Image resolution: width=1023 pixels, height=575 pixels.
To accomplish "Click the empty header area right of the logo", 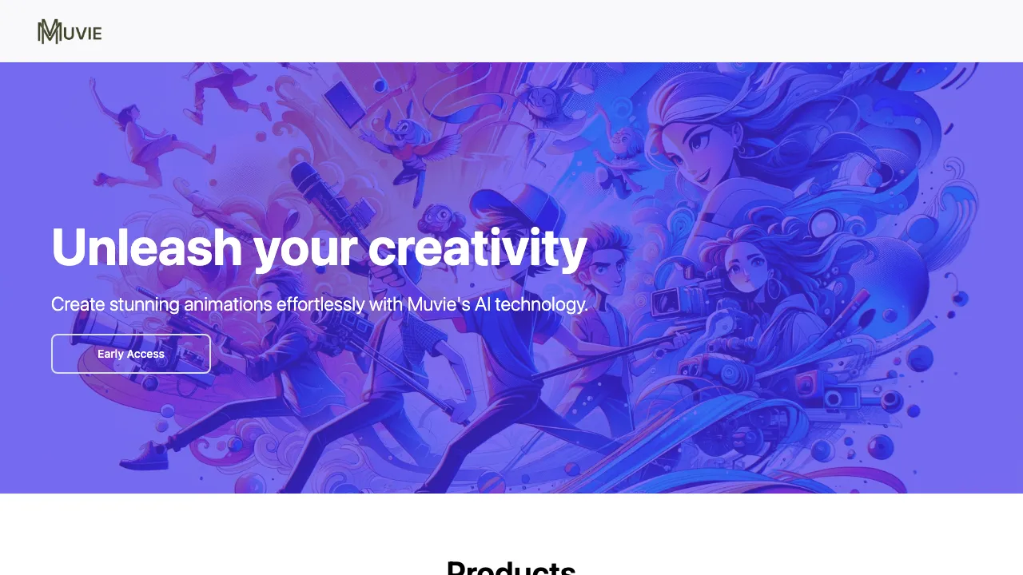I will [x=559, y=31].
